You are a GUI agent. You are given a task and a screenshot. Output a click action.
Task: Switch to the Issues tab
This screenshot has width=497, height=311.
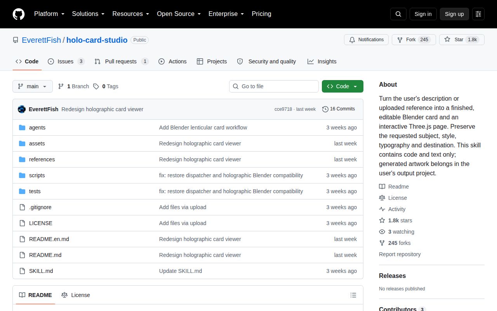[x=66, y=61]
